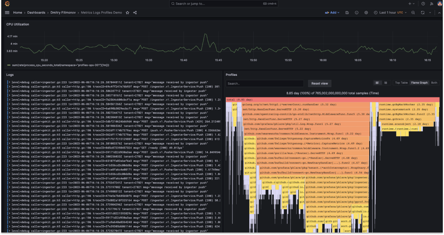
Task: Toggle right-aligned flame graph text
Action: (x=385, y=82)
